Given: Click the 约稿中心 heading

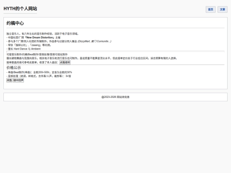Looking at the screenshot, I should (15, 23).
